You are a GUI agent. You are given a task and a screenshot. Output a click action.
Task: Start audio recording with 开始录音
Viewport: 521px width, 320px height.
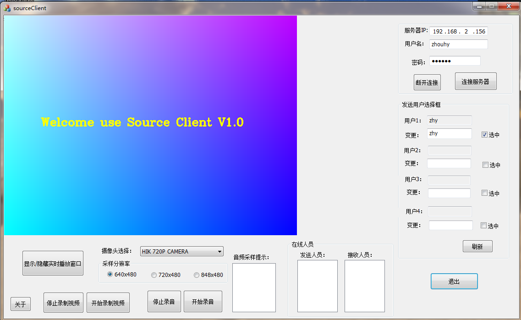click(203, 302)
